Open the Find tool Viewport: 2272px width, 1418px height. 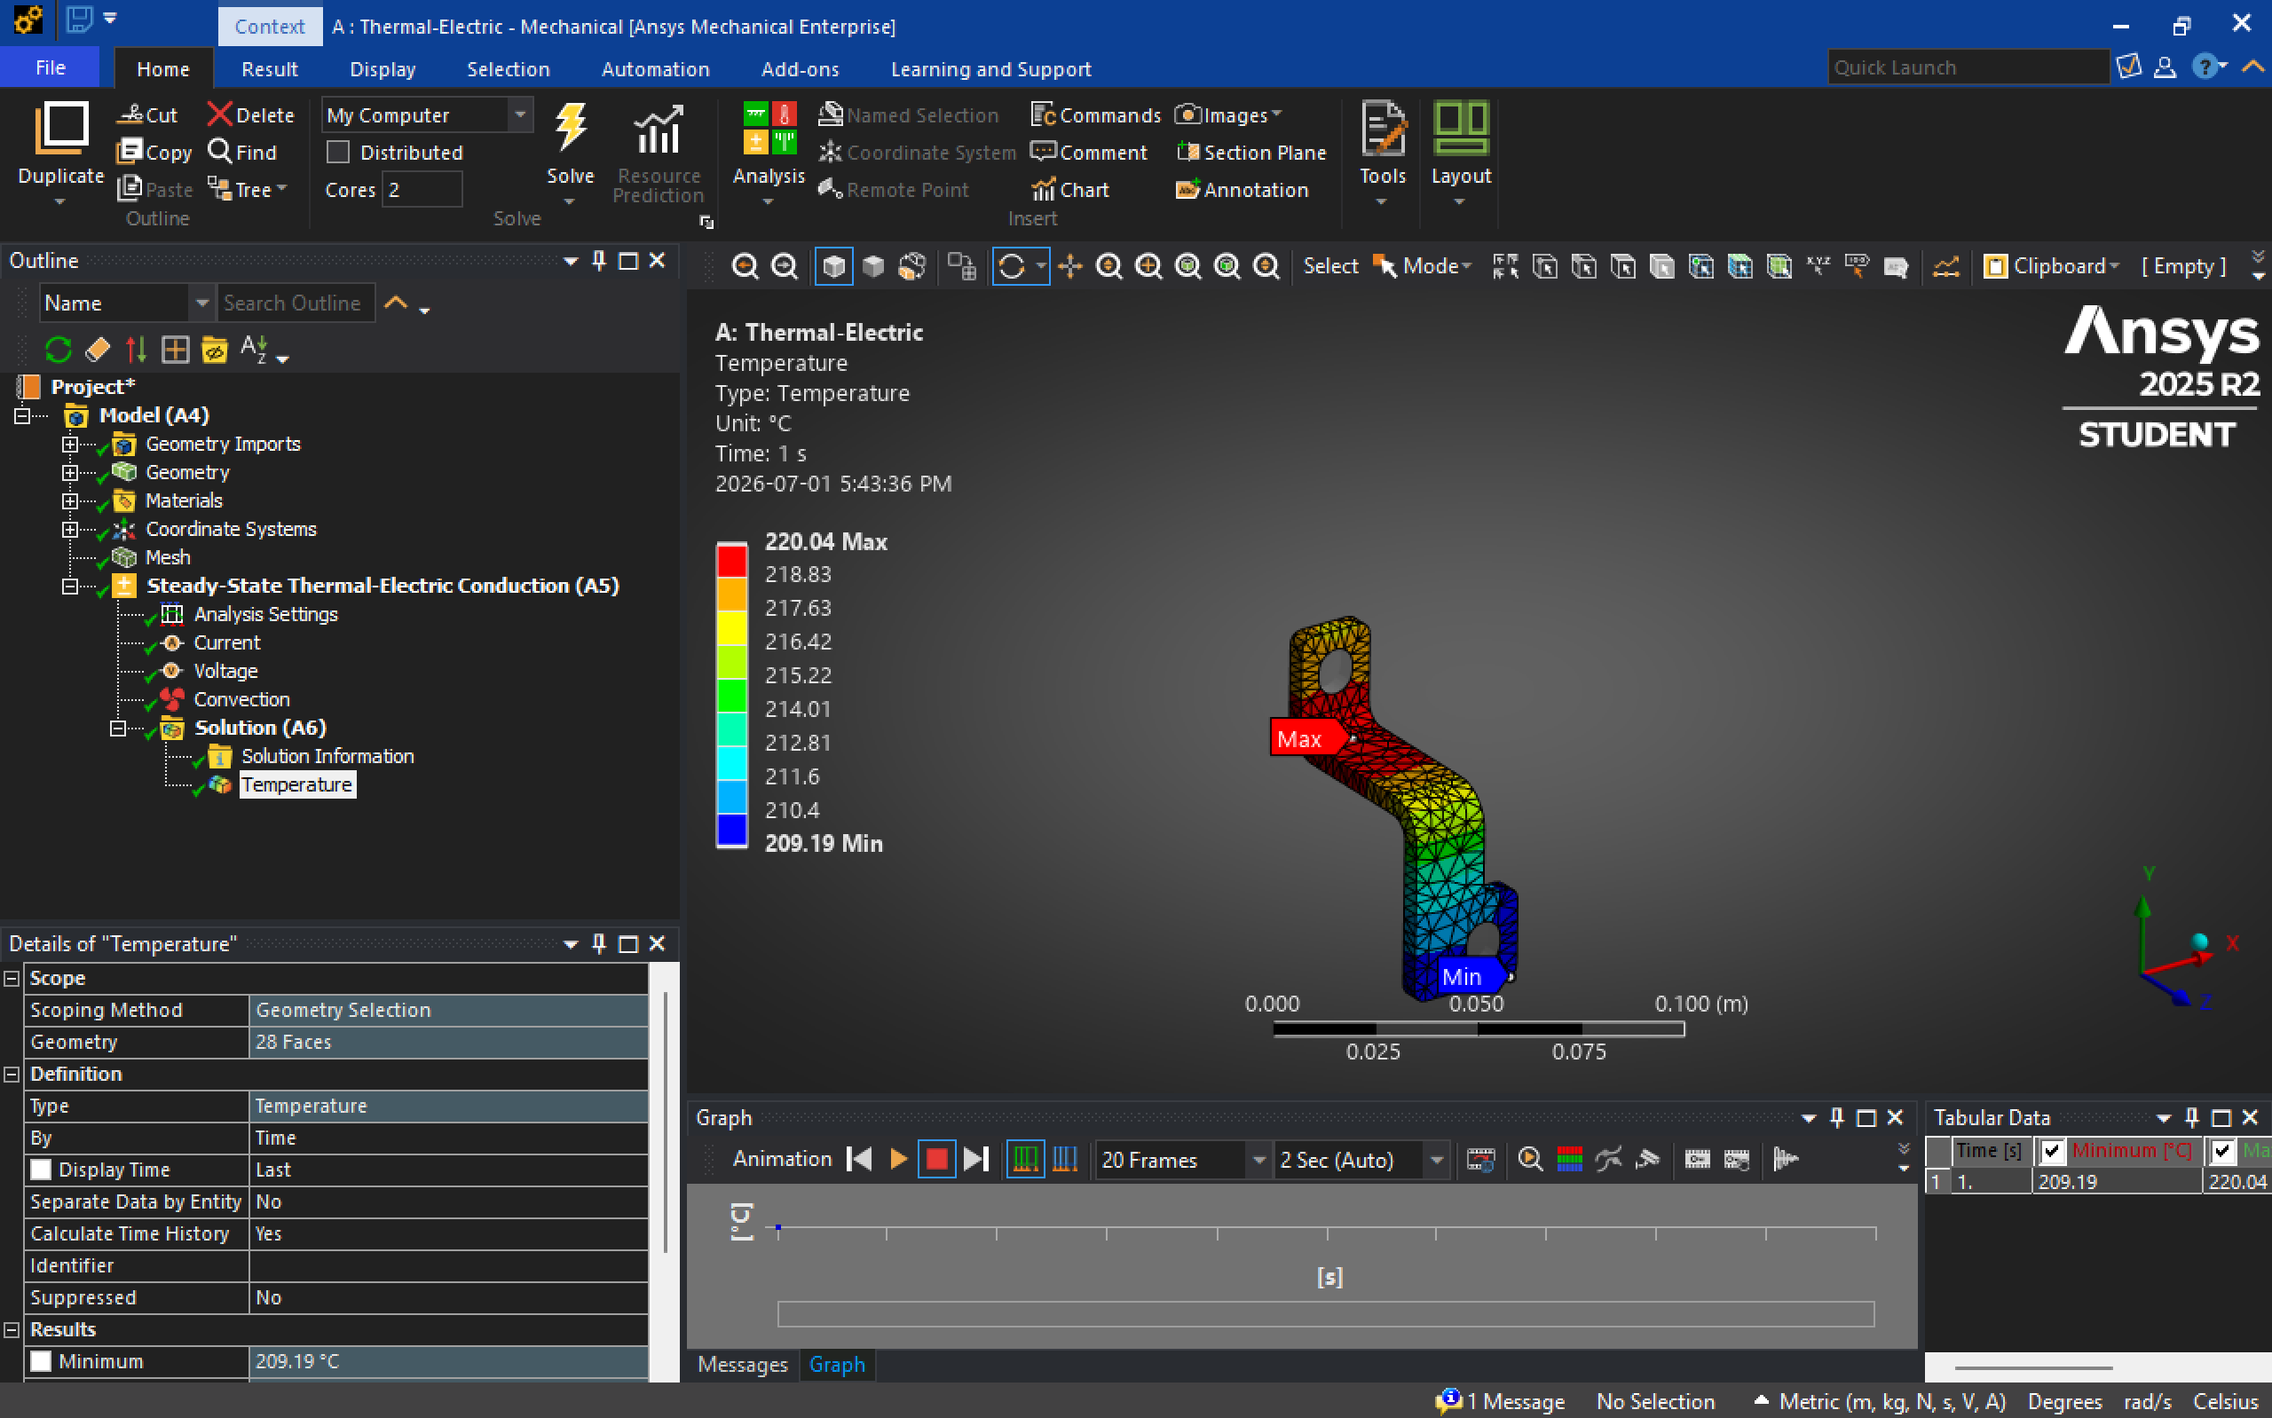242,152
